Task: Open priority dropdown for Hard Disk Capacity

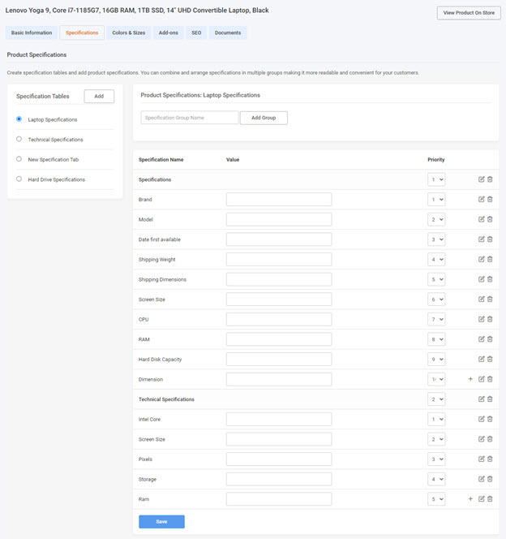Action: coord(436,360)
